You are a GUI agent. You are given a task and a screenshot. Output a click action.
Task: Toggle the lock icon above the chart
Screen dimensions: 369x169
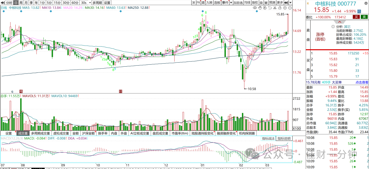point(279,8)
